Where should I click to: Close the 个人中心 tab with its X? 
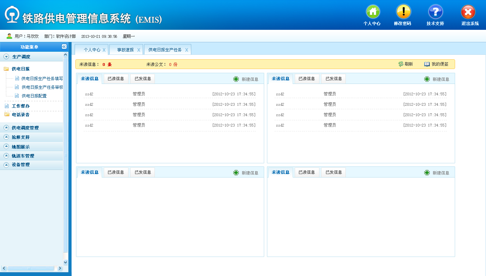[104, 50]
